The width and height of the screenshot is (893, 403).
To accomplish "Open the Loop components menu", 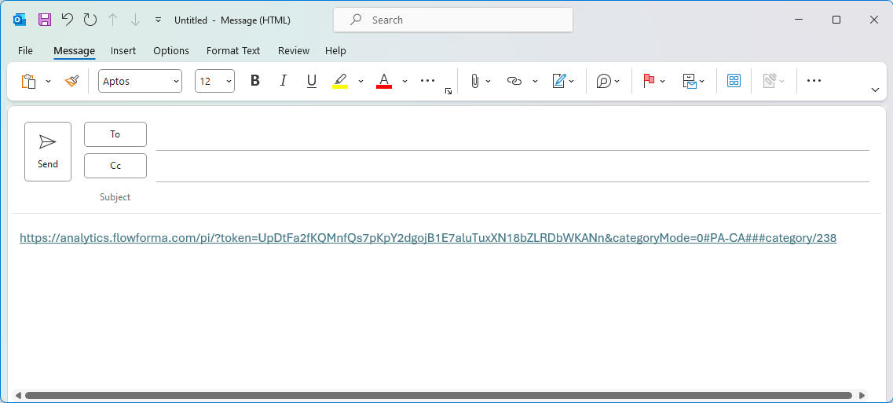I will [x=608, y=81].
